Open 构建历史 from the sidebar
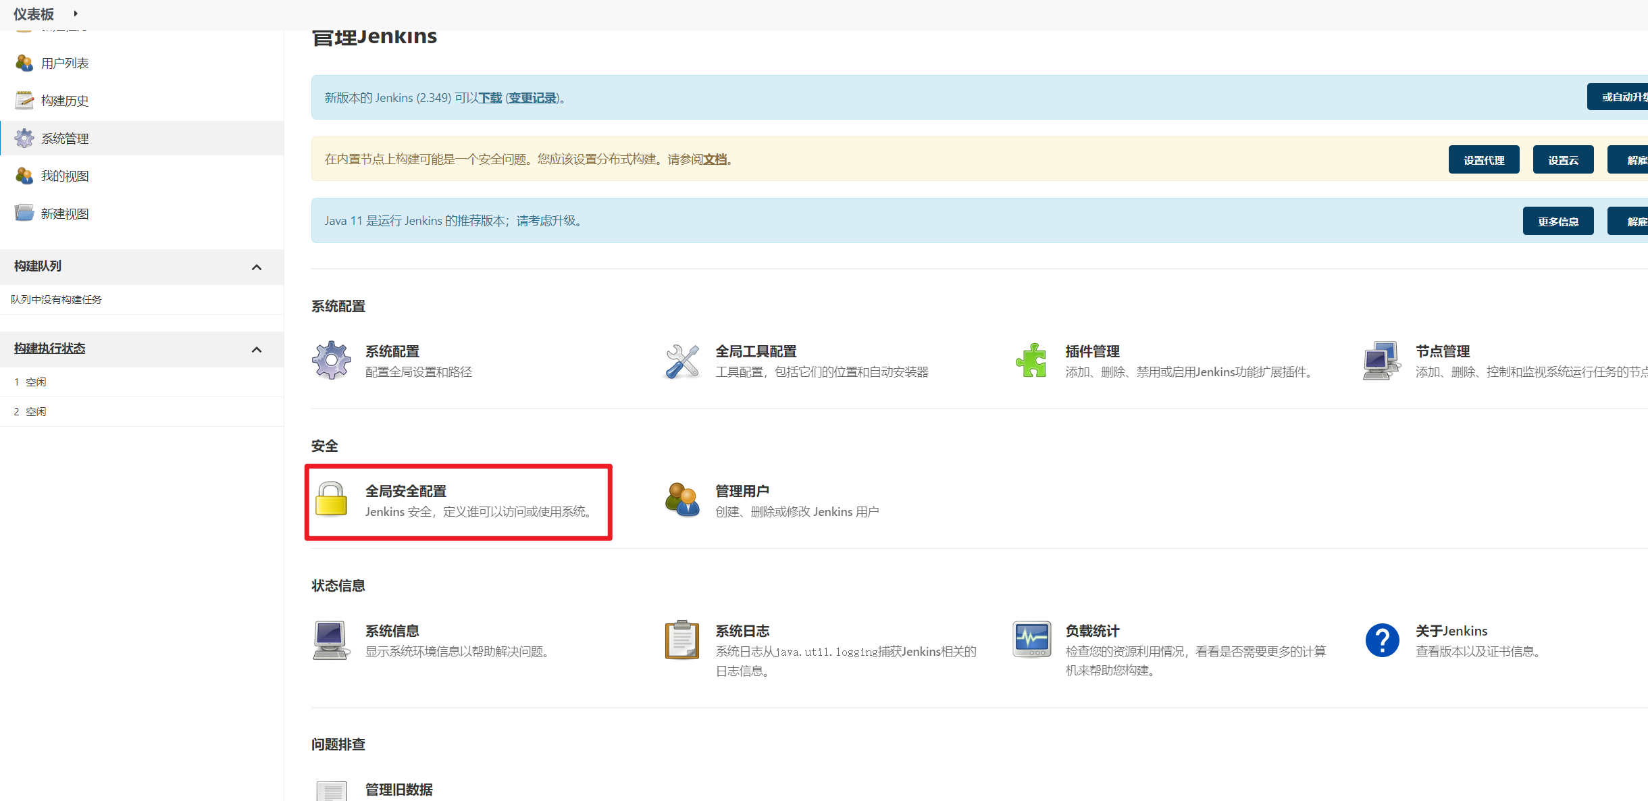Image resolution: width=1648 pixels, height=801 pixels. (x=65, y=101)
